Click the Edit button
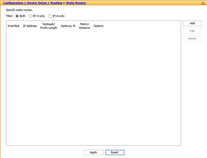207x158 pixels. (192, 31)
